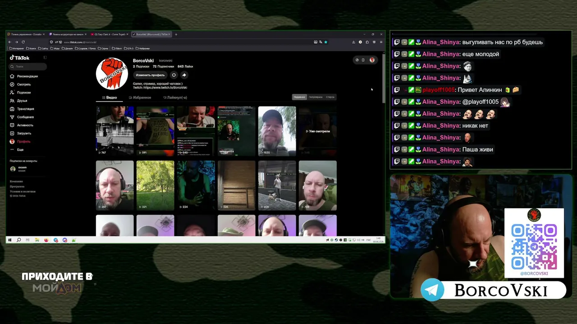Open Игры bookmarks folder
Screen dimensions: 577x324
tap(55, 48)
